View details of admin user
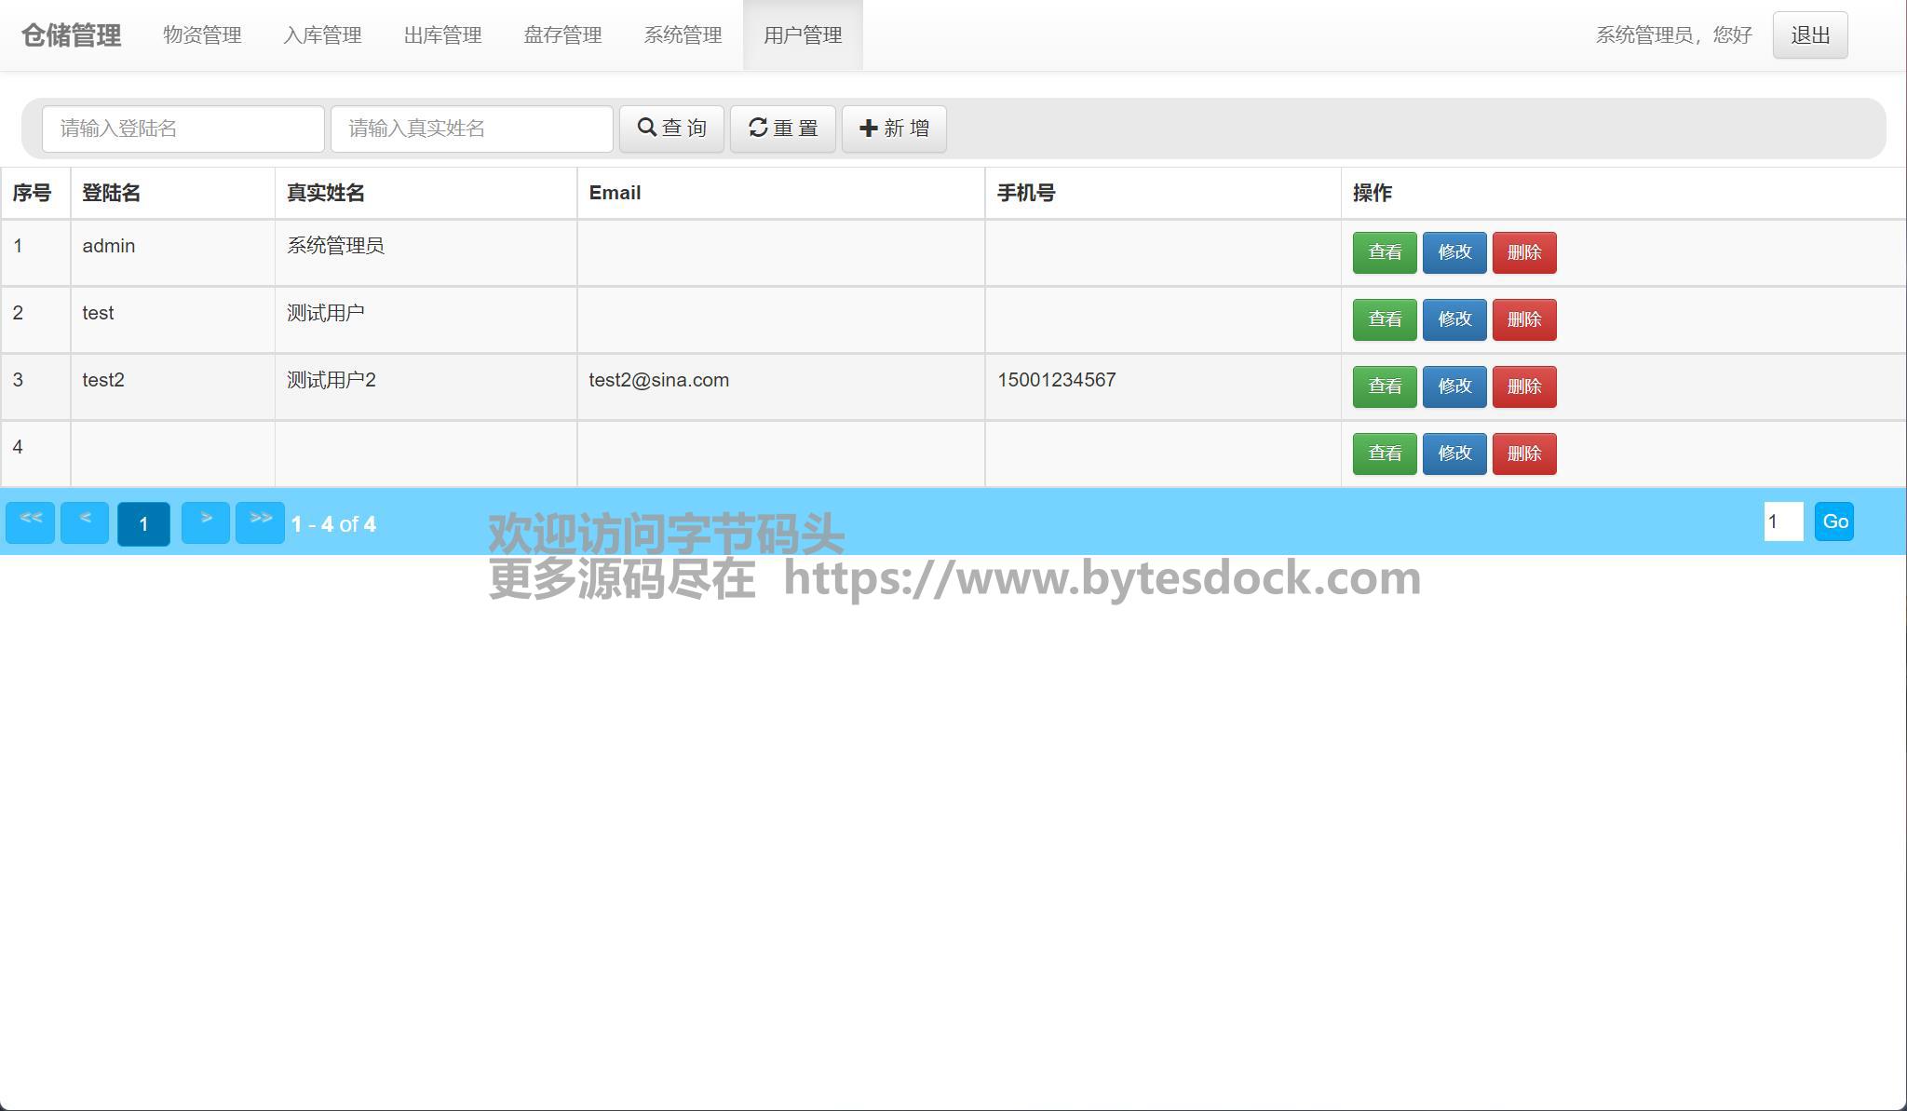1907x1111 pixels. pyautogui.click(x=1384, y=252)
